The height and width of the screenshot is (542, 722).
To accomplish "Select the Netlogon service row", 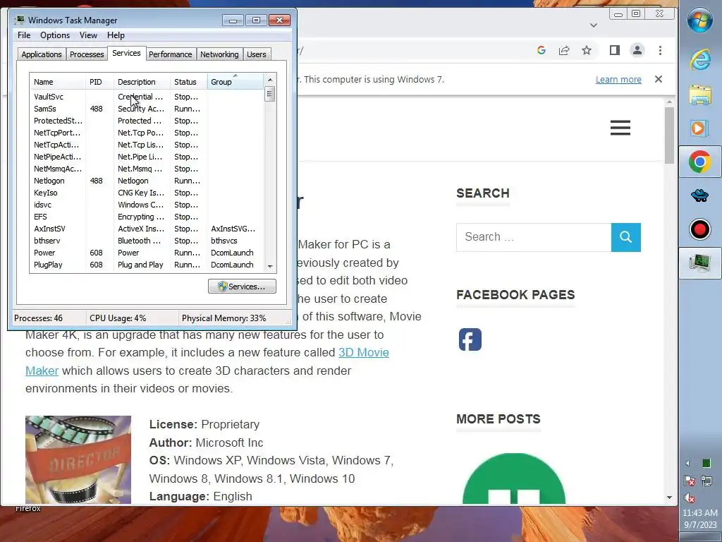I will 147,181.
